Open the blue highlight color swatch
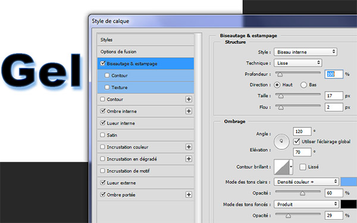The width and height of the screenshot is (357, 223). [349, 181]
